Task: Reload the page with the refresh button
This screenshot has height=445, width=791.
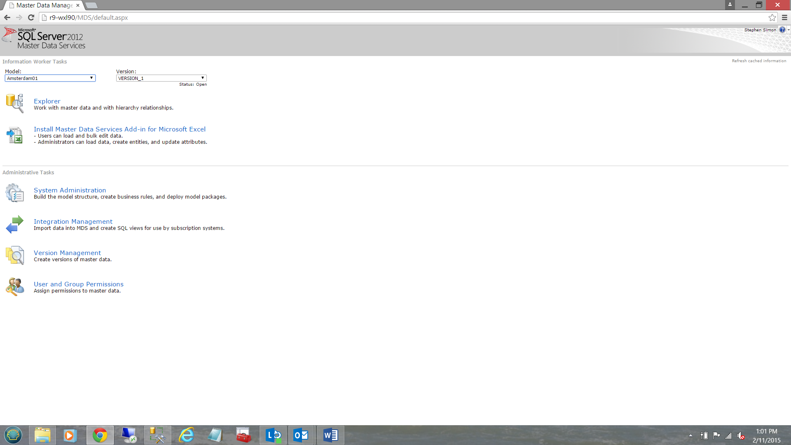Action: click(x=31, y=18)
